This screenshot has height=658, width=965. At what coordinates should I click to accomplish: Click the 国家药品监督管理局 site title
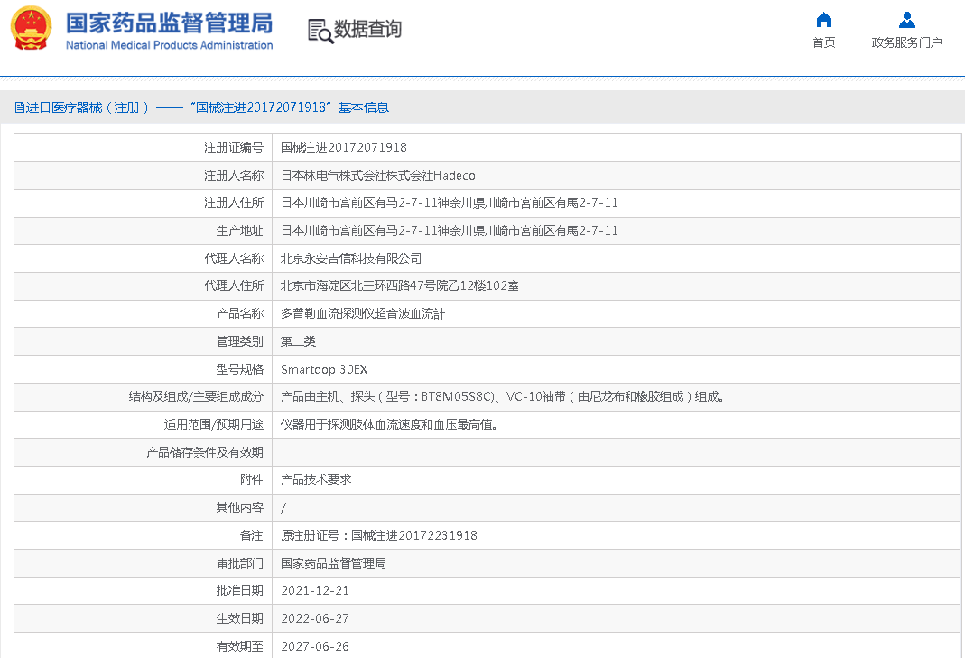click(x=169, y=23)
